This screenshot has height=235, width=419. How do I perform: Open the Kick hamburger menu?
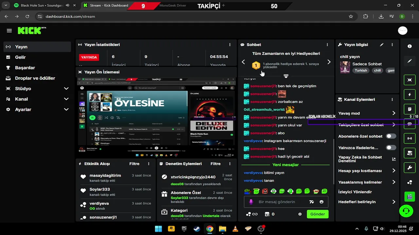tap(9, 31)
